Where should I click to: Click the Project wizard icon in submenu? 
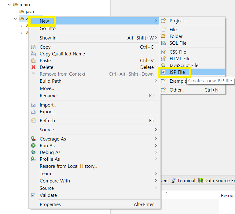[163, 21]
